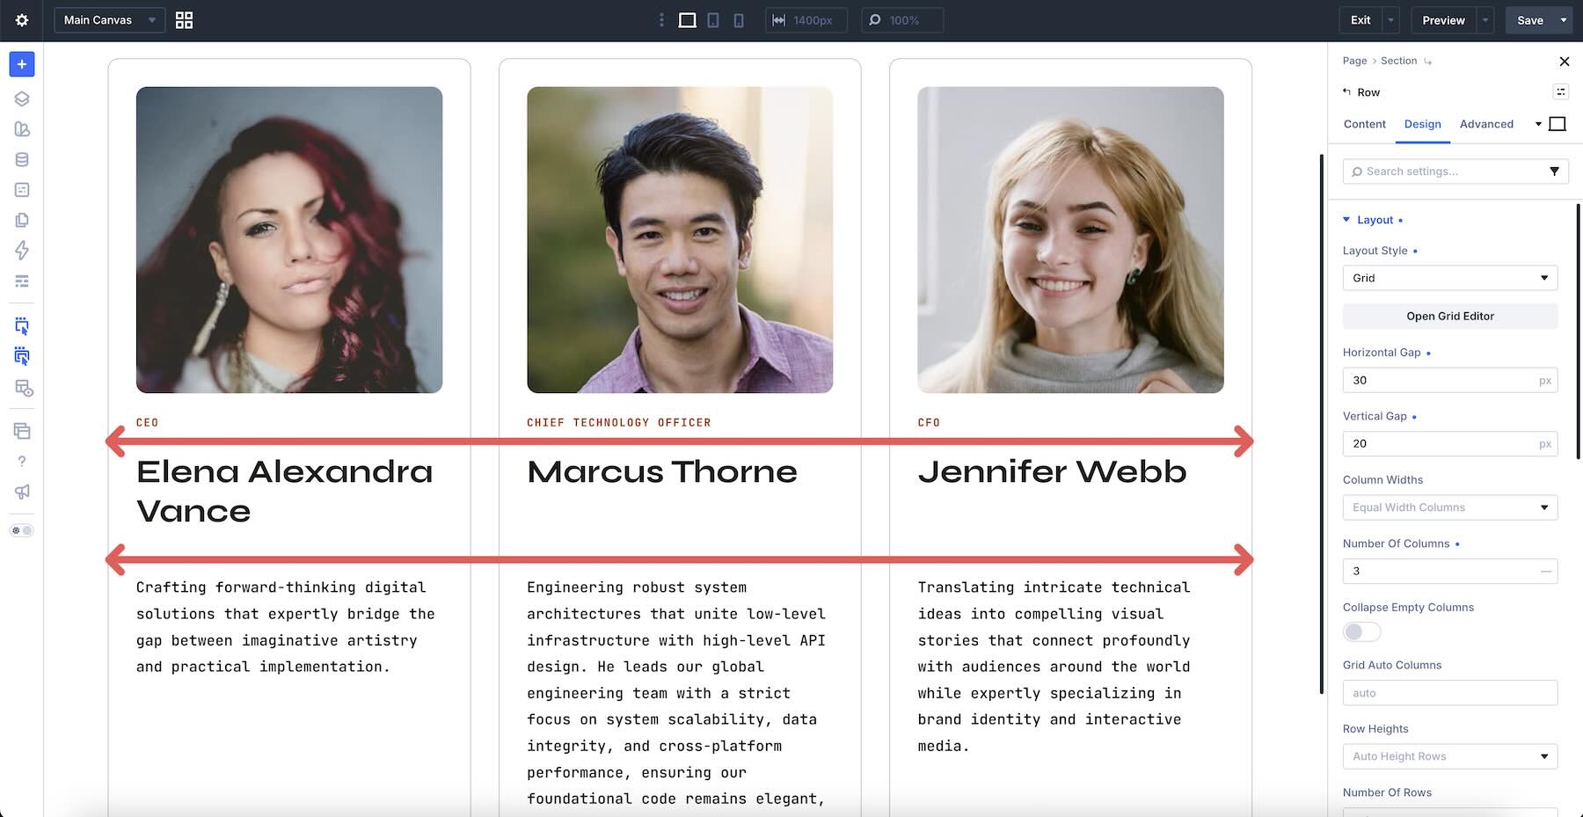
Task: Open the Layers panel icon in sidebar
Action: [x=22, y=98]
